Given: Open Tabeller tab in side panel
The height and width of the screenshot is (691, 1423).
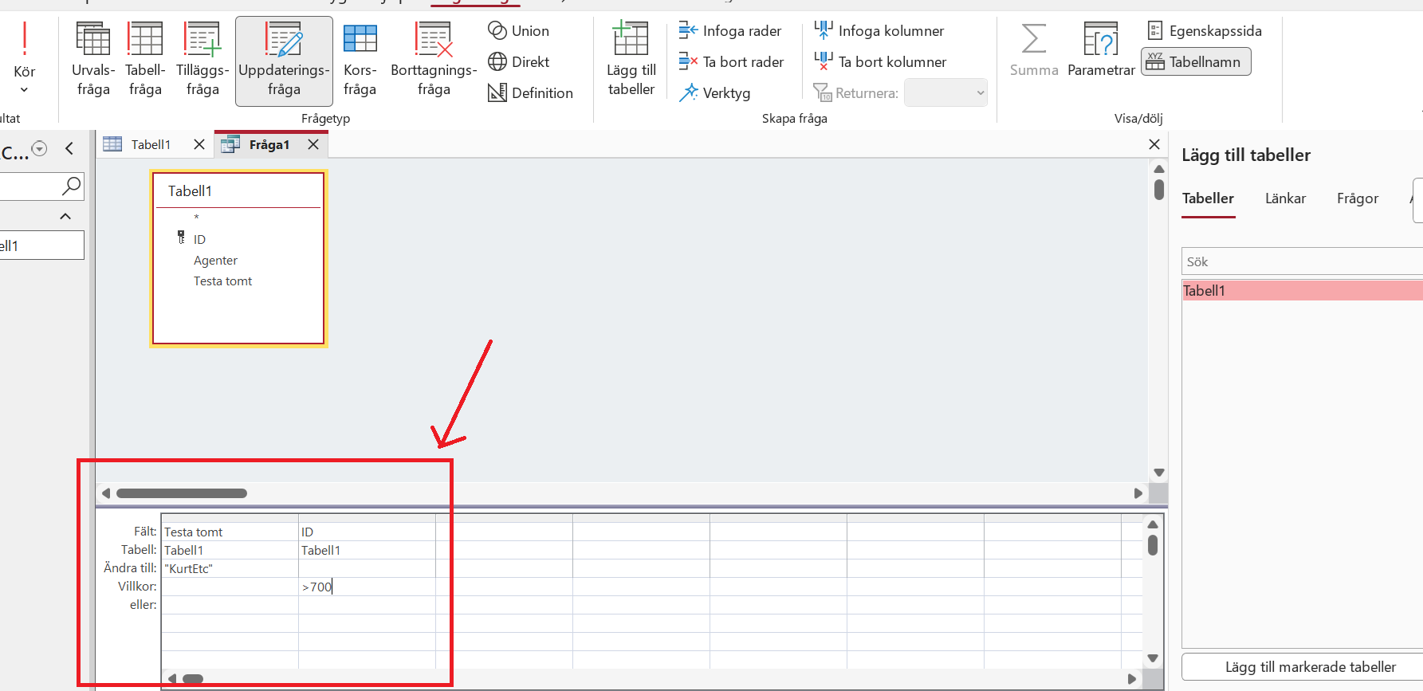Looking at the screenshot, I should pyautogui.click(x=1208, y=198).
